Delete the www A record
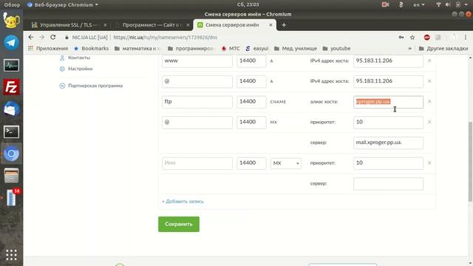 tap(429, 61)
